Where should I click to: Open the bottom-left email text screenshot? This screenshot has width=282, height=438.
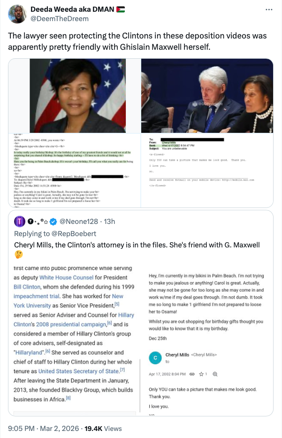coord(75,170)
